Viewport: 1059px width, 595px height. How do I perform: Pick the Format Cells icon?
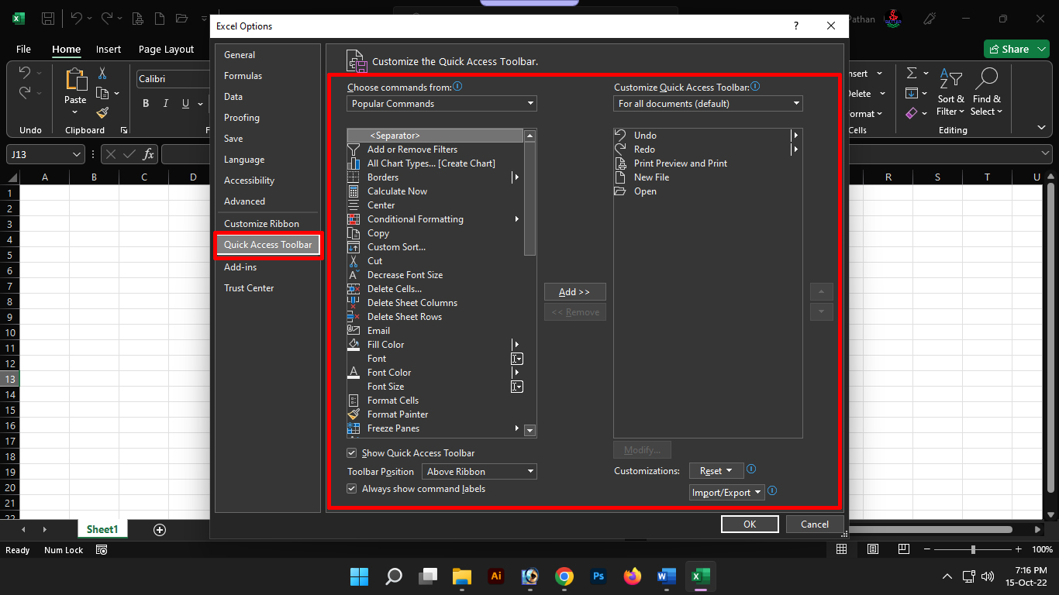click(354, 401)
